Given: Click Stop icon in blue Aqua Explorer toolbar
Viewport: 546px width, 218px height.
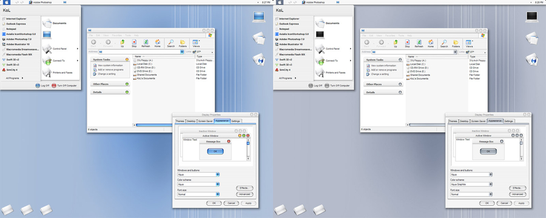Looking at the screenshot, I should pos(134,42).
